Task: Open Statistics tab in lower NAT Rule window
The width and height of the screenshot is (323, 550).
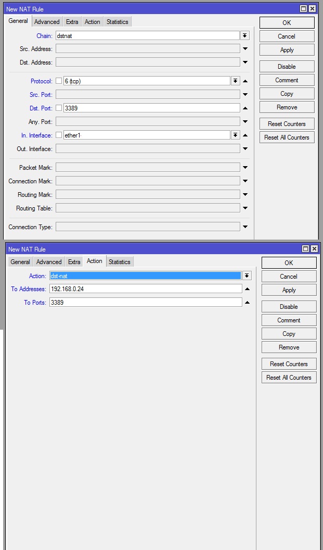Action: point(120,261)
